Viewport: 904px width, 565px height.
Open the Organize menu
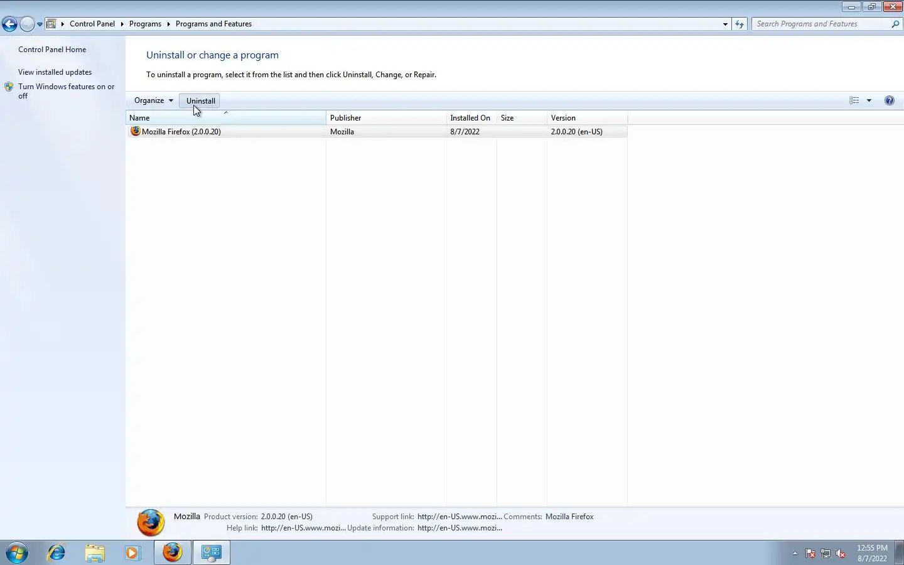[153, 100]
